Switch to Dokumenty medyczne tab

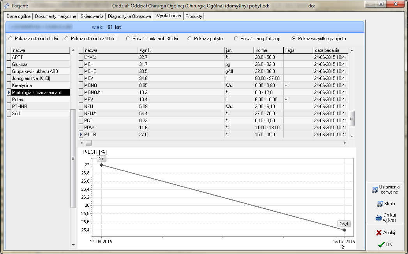point(56,16)
